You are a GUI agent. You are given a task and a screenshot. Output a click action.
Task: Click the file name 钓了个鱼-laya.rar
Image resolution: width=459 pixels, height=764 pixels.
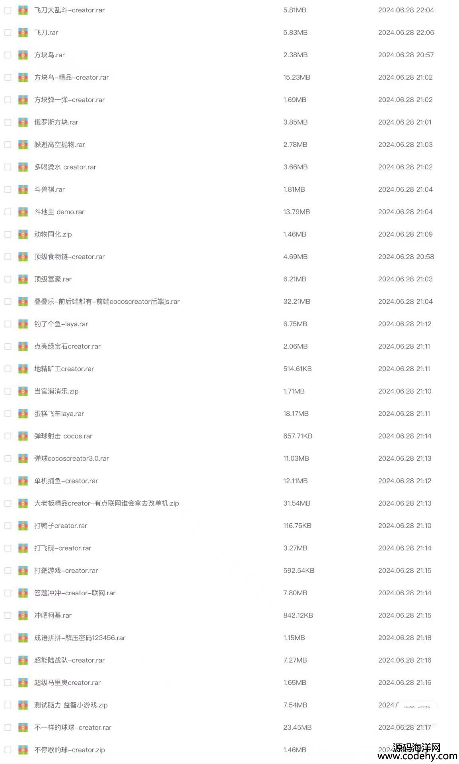61,324
